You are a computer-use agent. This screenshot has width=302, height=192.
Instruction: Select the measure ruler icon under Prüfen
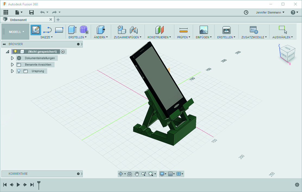point(184,30)
